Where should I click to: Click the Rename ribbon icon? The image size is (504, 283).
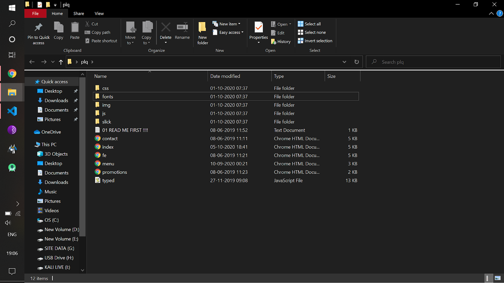pos(182,27)
